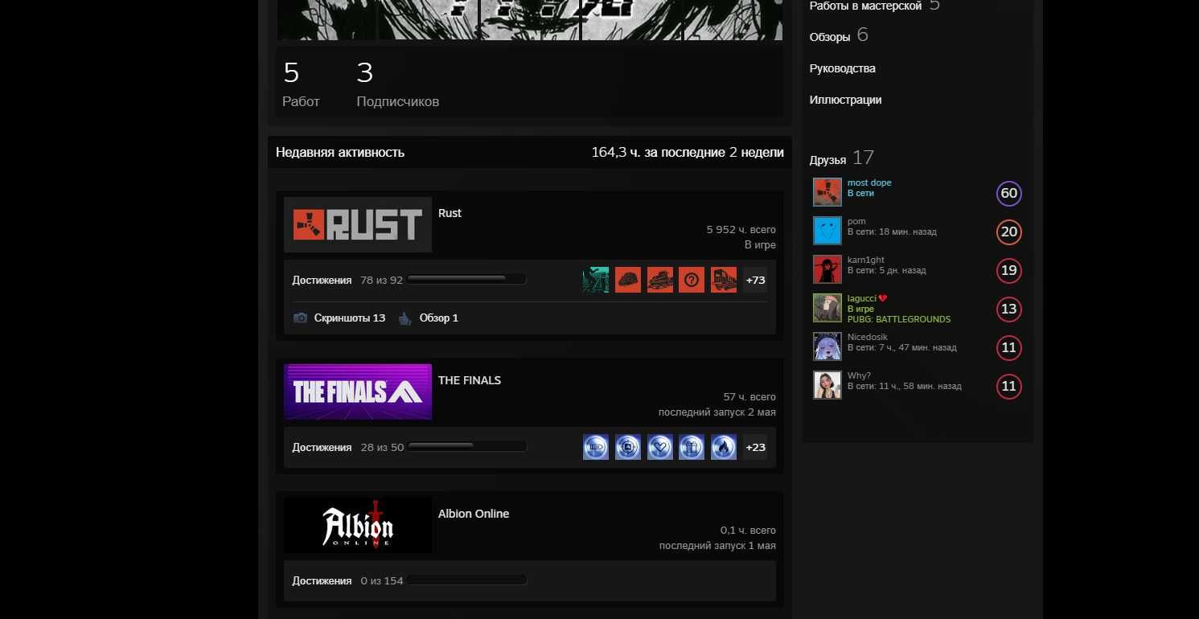1199x619 pixels.
Task: Click level 11 badge of Nicedosik
Action: tap(1009, 347)
